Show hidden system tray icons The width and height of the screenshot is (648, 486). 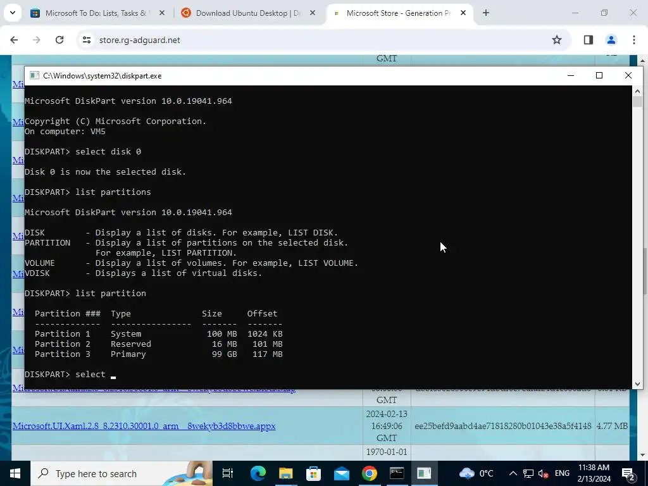tap(513, 473)
